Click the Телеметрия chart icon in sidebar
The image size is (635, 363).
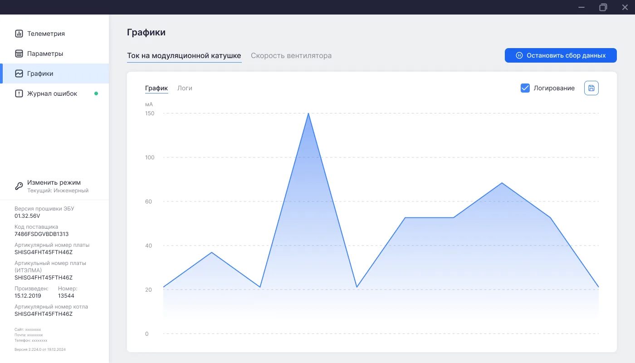tap(19, 34)
